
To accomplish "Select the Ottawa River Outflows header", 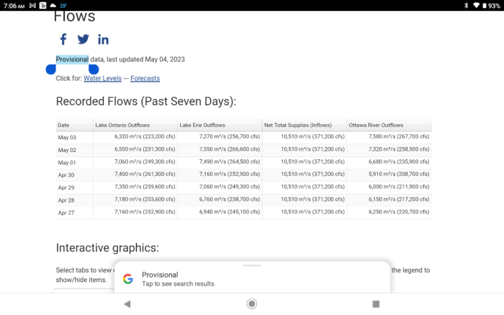I will [x=376, y=125].
